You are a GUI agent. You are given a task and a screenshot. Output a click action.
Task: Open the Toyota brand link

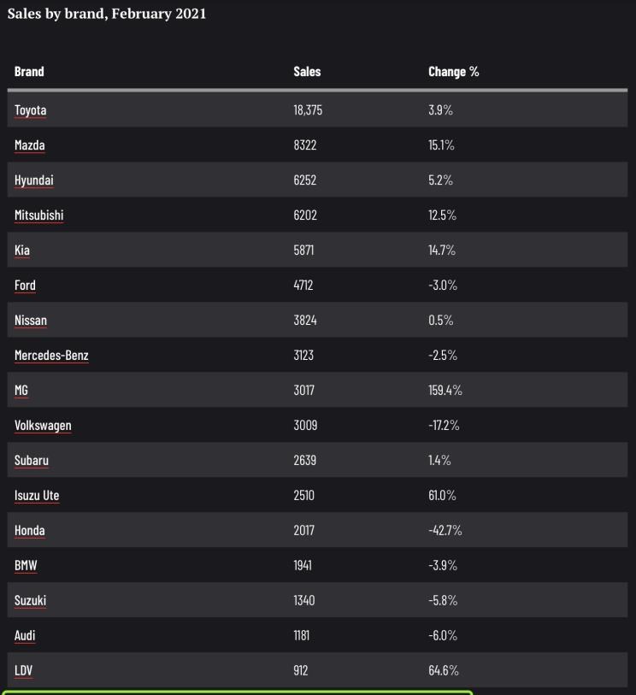point(30,110)
